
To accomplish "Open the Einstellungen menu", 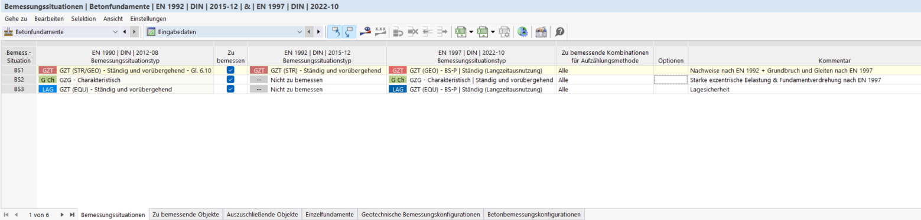I will (148, 19).
